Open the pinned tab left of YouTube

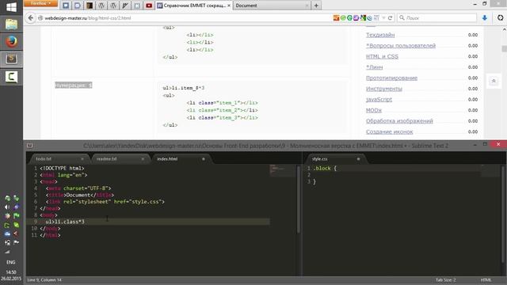[137, 6]
